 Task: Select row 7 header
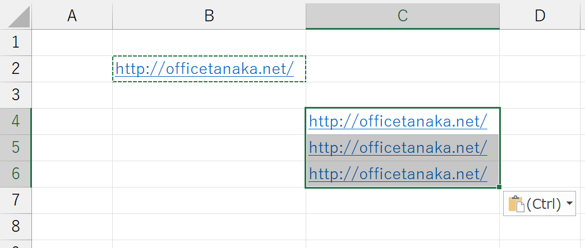(15, 200)
